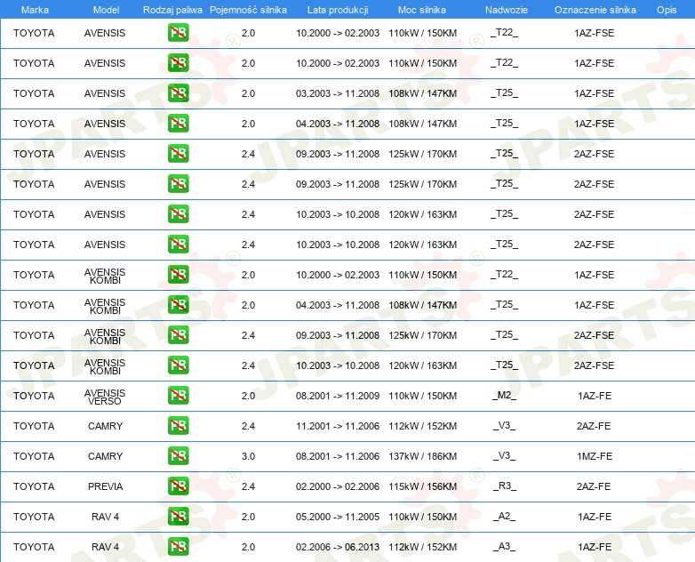Click 'TOYOTA' in the AVENSIS VERSO row

(x=34, y=396)
